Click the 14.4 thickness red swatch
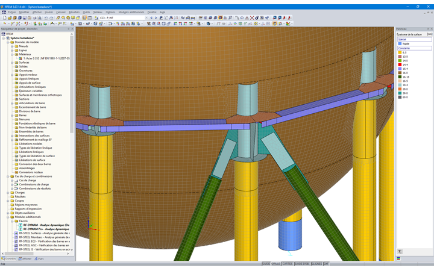Viewport: 434px width, 271px height. tap(400, 64)
